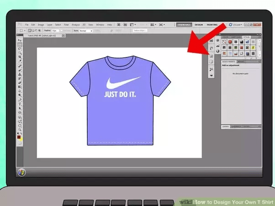
Task: Open the Help menu
Action: pyautogui.click(x=110, y=25)
